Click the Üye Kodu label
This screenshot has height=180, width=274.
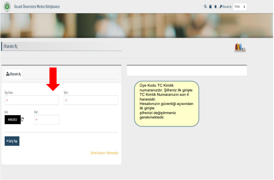[9, 93]
